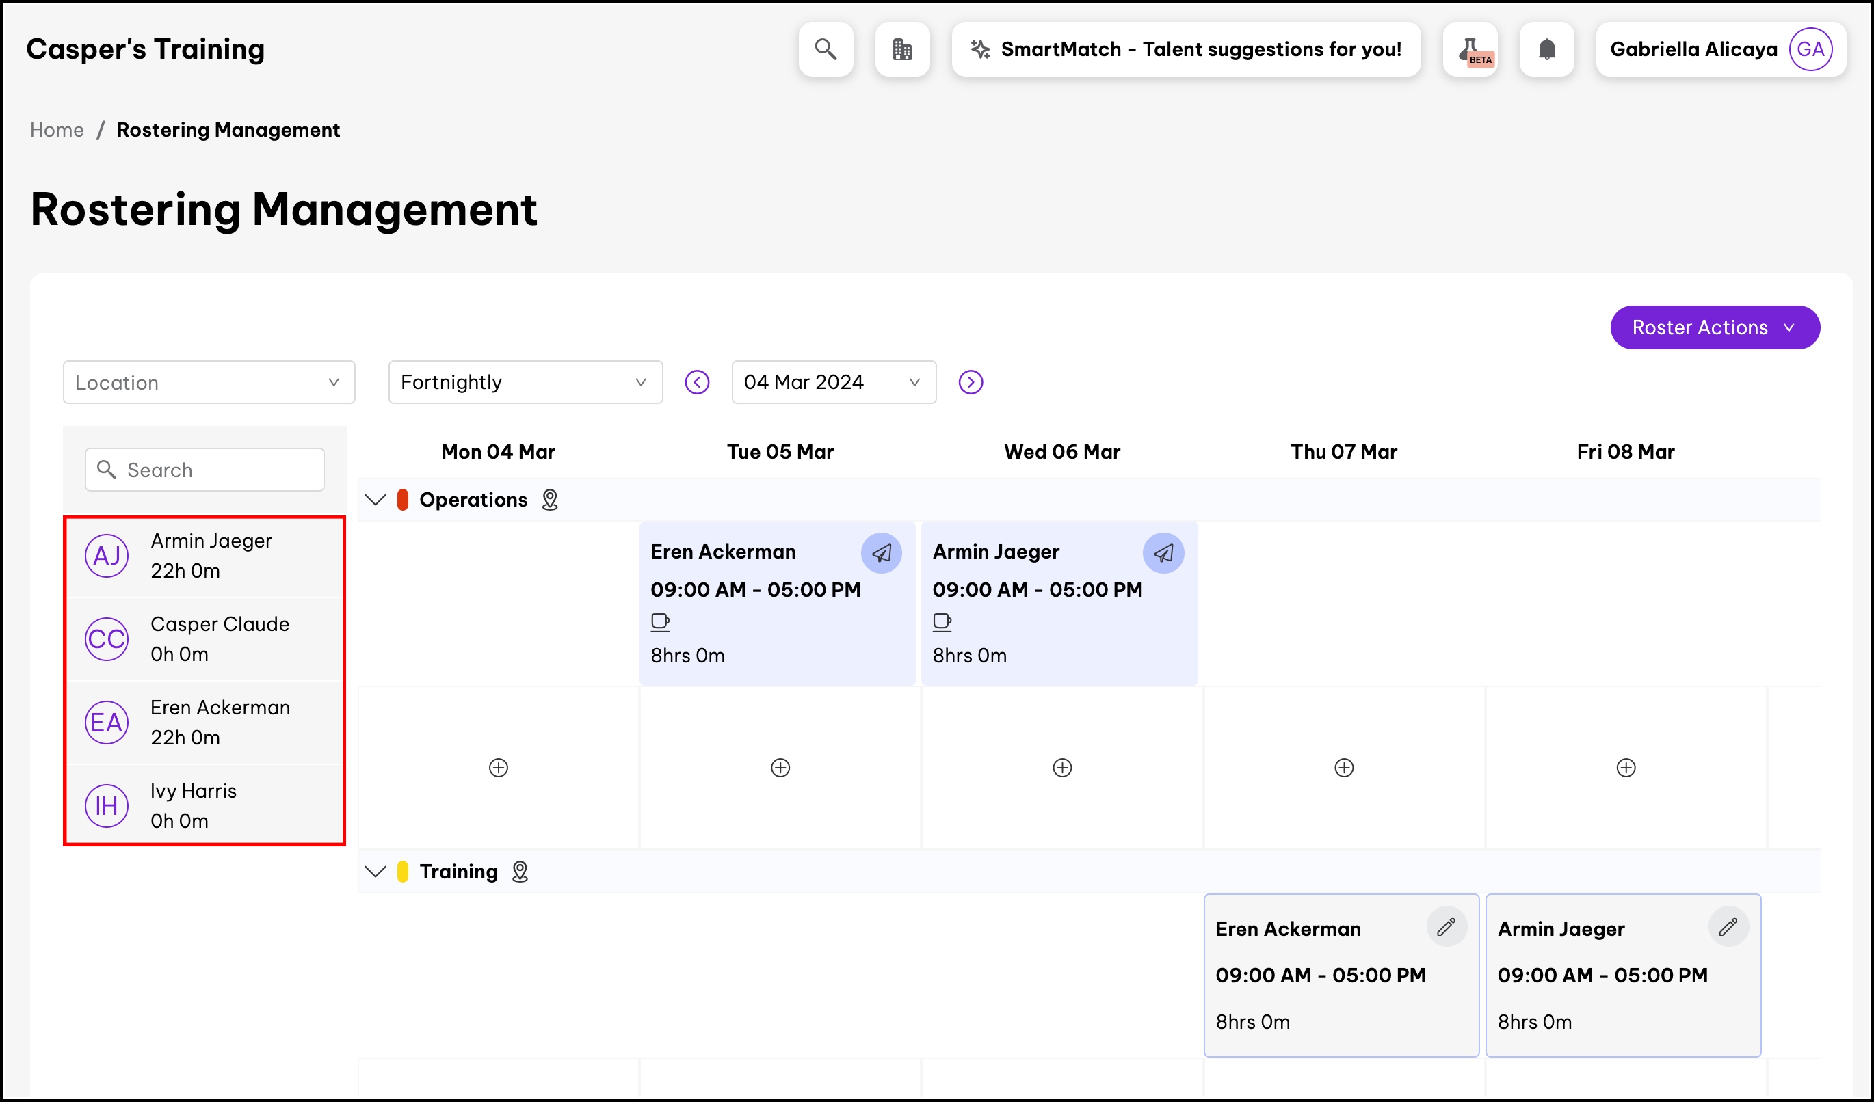This screenshot has height=1102, width=1874.
Task: Go to previous fortnight with left arrow
Action: coord(697,382)
